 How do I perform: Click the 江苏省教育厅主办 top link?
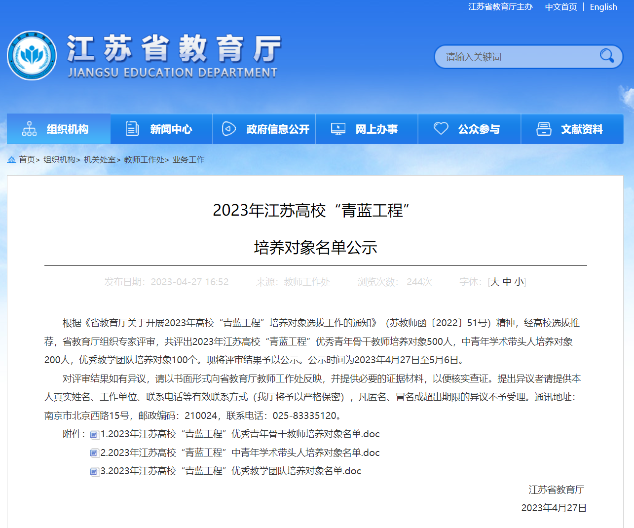(x=500, y=7)
